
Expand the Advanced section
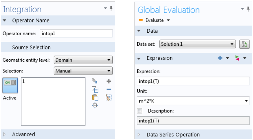5,134
